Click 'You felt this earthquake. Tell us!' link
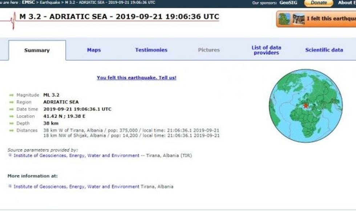Screen dimensions: 356x211 pyautogui.click(x=136, y=78)
